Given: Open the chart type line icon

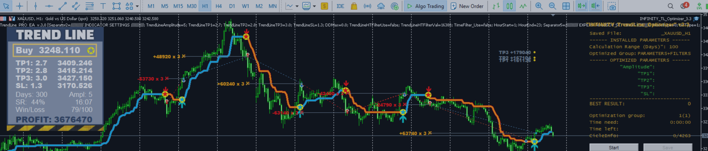Looking at the screenshot, I should (289, 6).
